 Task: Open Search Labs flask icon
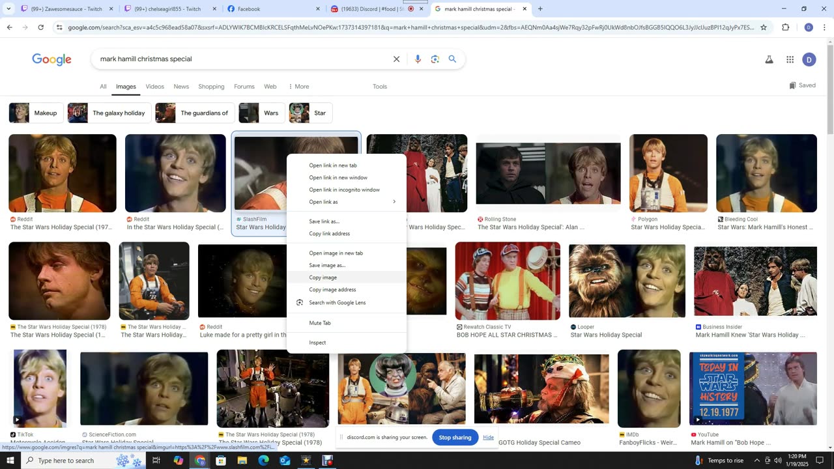[769, 59]
